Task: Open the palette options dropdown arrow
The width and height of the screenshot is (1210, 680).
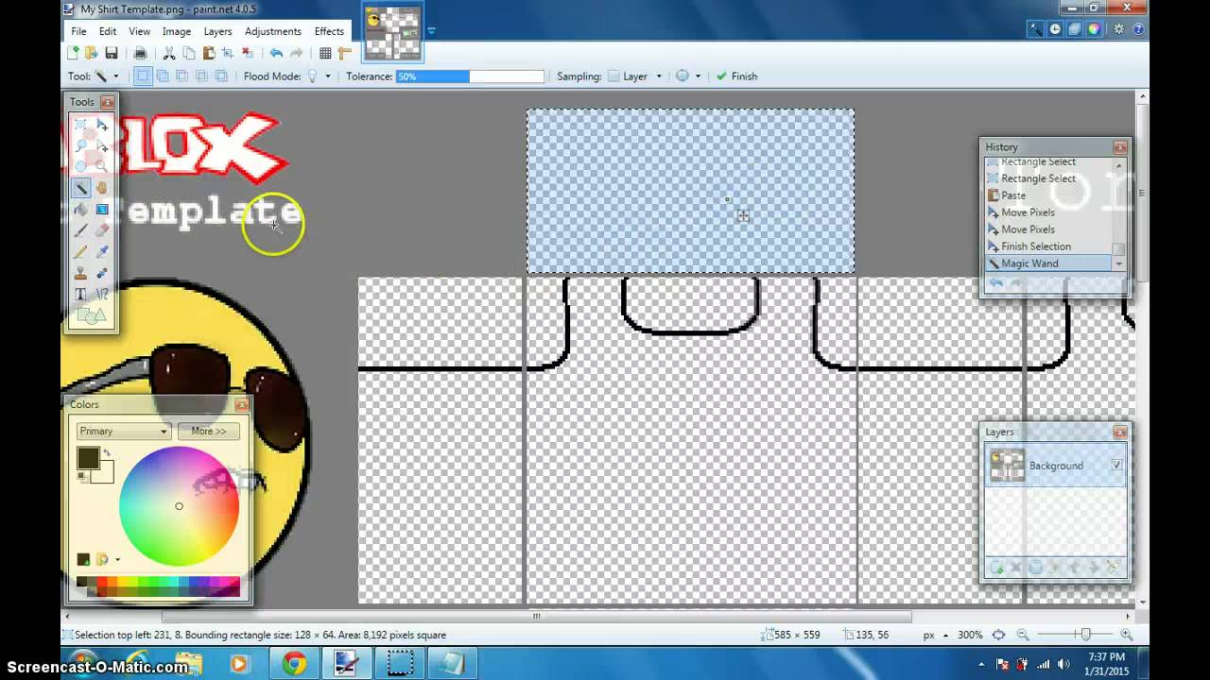Action: tap(117, 560)
